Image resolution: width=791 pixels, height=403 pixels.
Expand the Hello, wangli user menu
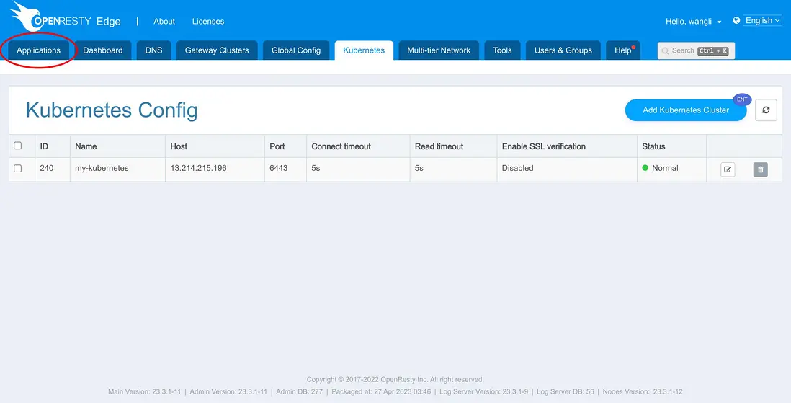[x=694, y=21]
